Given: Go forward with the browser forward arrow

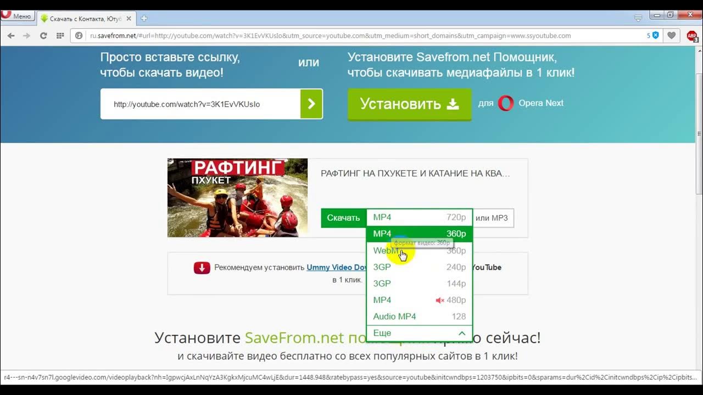Looking at the screenshot, I should [x=26, y=36].
